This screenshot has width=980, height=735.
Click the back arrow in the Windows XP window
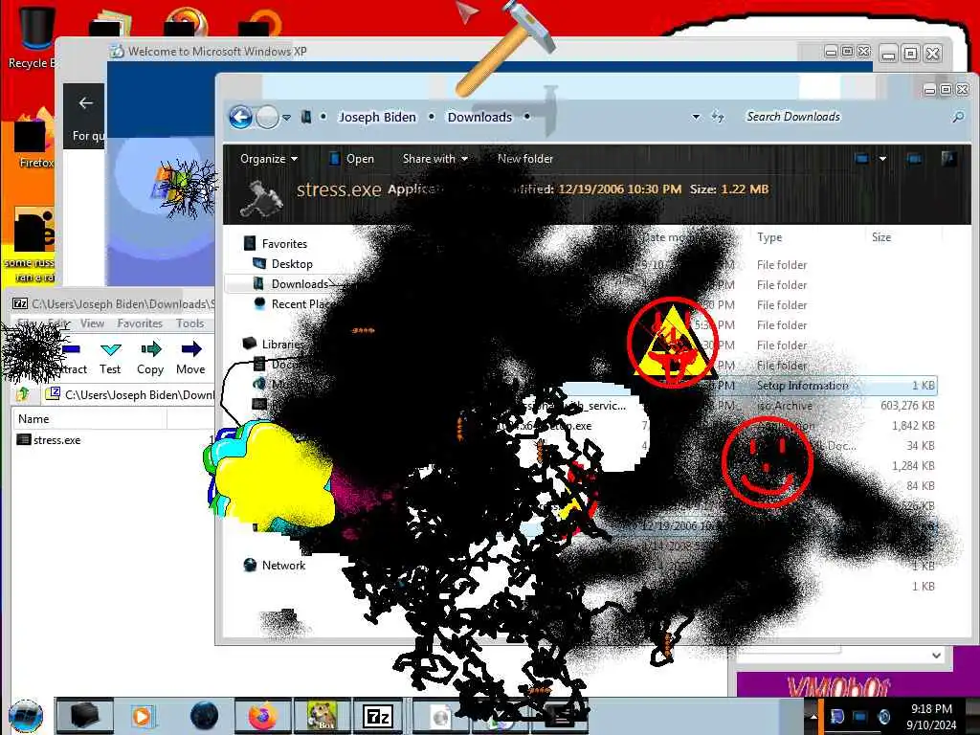click(85, 103)
